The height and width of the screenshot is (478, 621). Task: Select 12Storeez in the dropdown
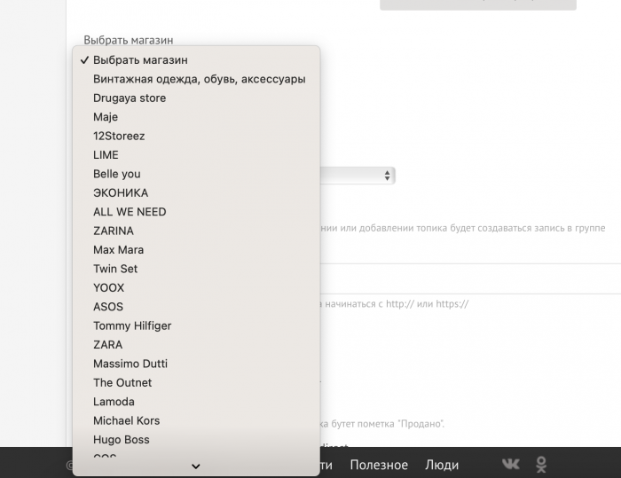click(x=196, y=137)
